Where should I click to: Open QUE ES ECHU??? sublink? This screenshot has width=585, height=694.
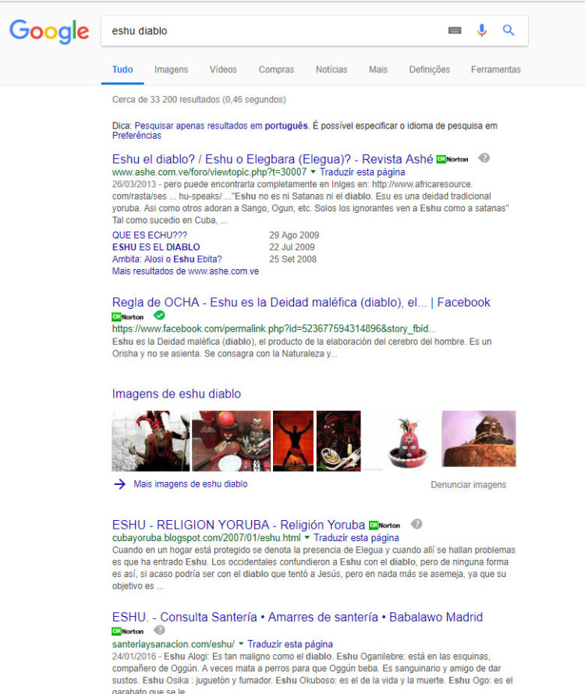coord(149,235)
